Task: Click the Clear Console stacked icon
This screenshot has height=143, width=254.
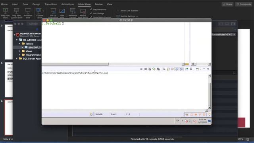Action: tap(158, 69)
